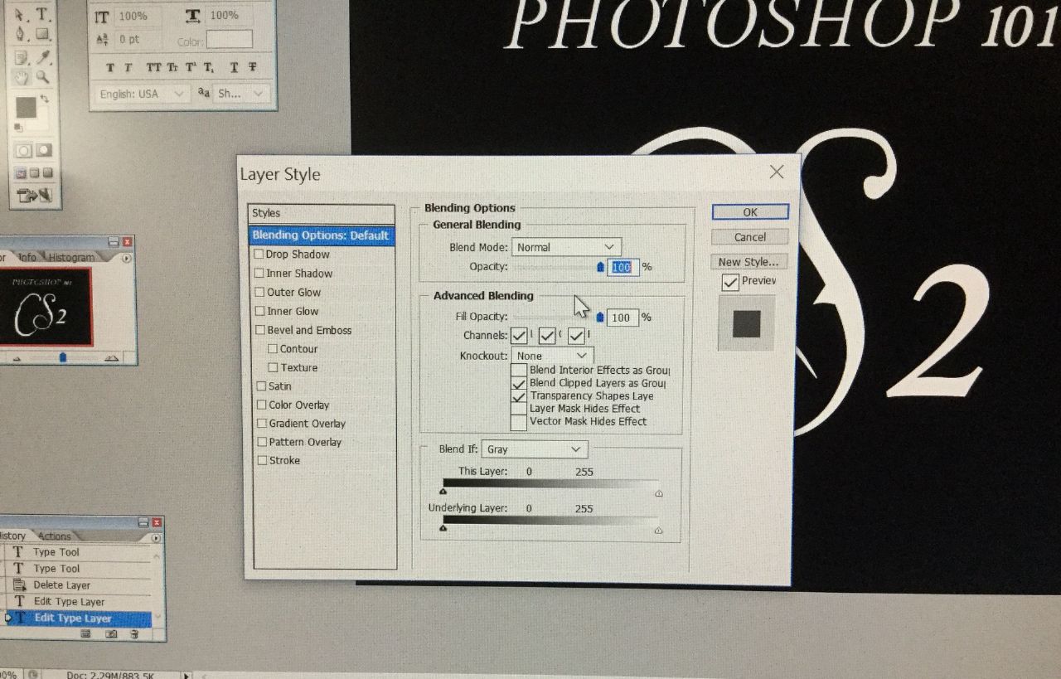The width and height of the screenshot is (1061, 679).
Task: Click the Opacity value input field
Action: (x=624, y=267)
